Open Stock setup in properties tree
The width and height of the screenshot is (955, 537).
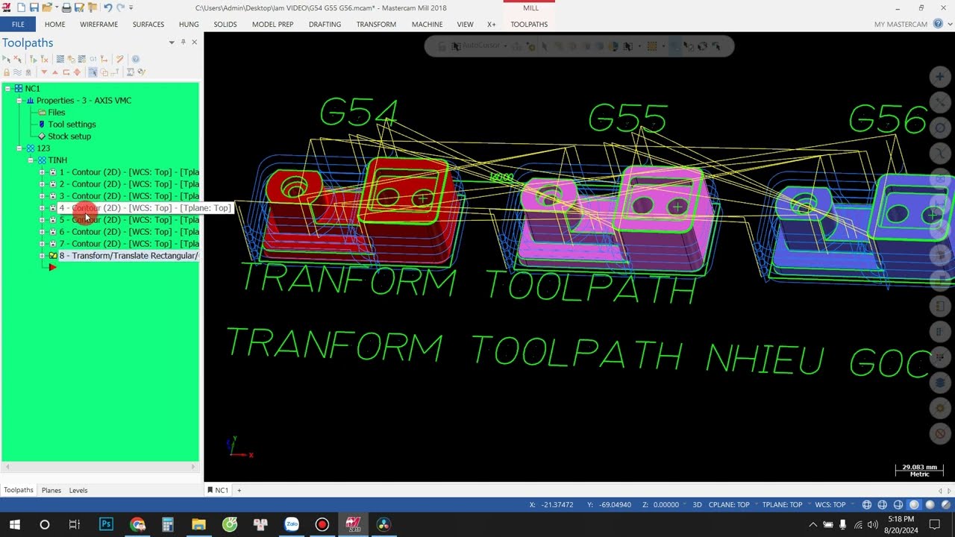point(69,136)
